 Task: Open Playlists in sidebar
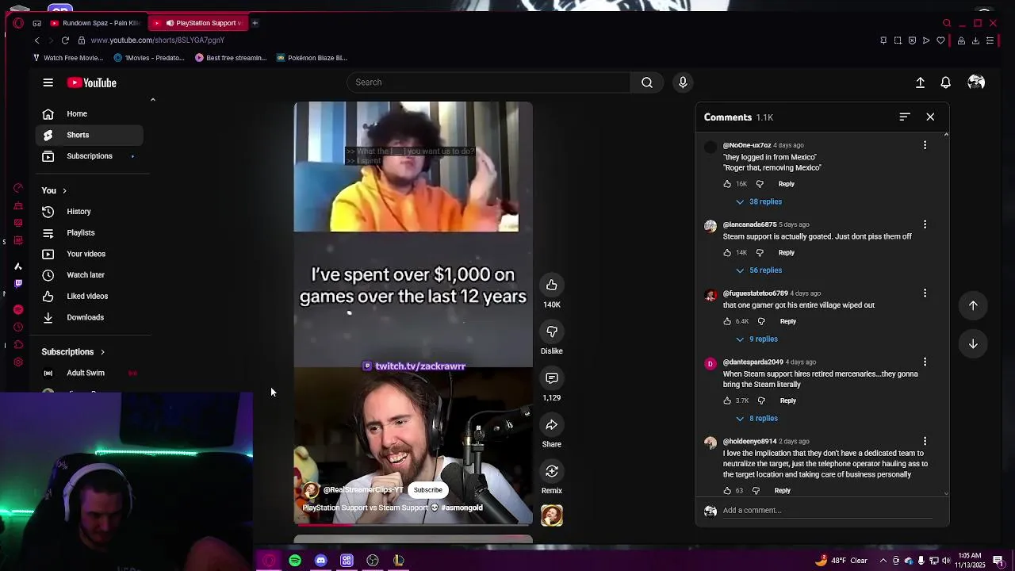click(90, 233)
